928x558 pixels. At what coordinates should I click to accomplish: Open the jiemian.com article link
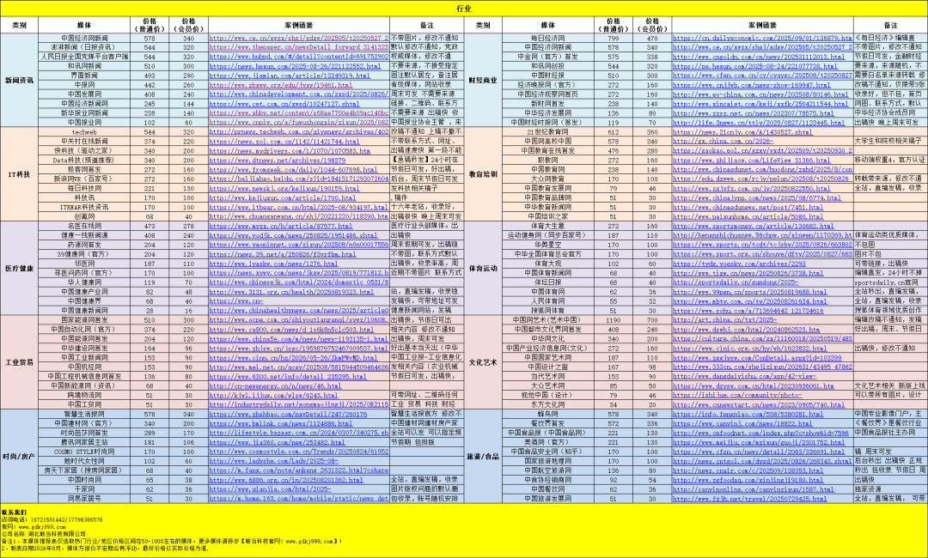coord(290,76)
